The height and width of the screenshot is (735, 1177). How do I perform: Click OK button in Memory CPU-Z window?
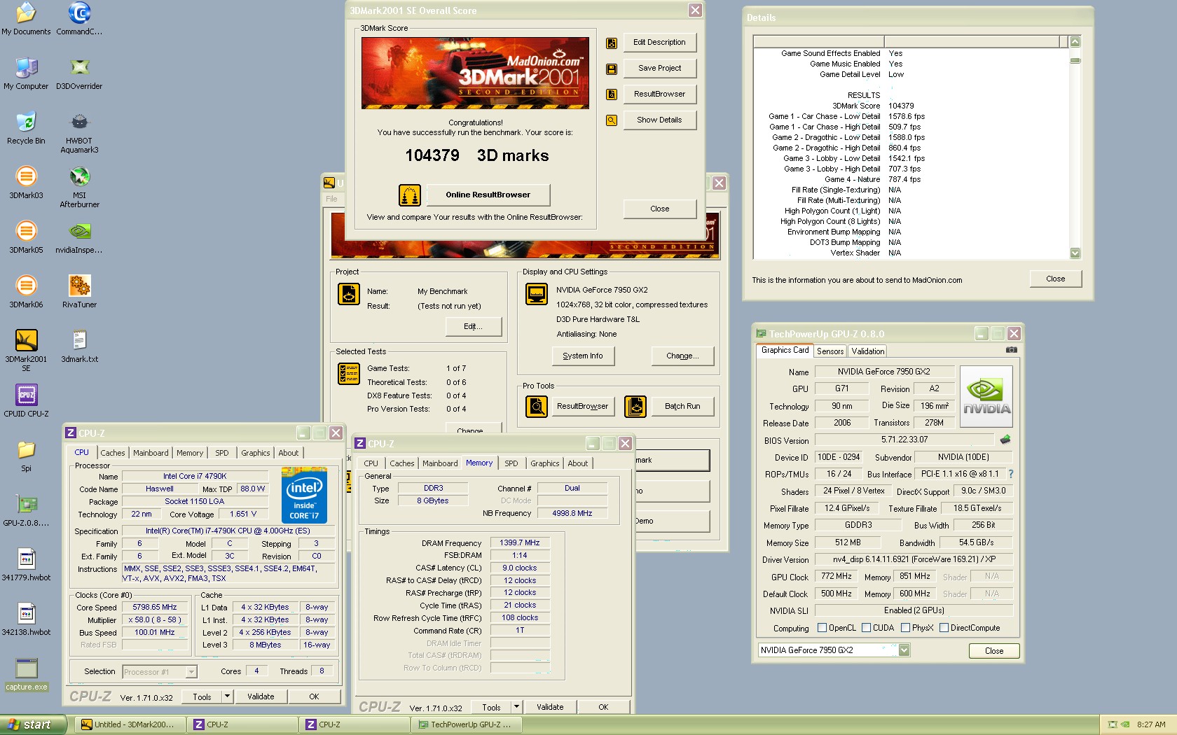coord(603,707)
